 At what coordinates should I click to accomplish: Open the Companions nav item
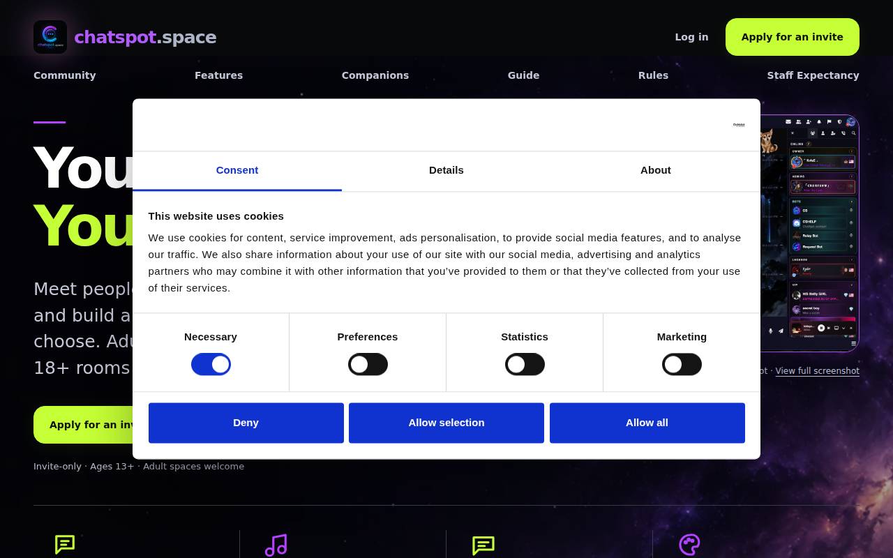[x=375, y=75]
